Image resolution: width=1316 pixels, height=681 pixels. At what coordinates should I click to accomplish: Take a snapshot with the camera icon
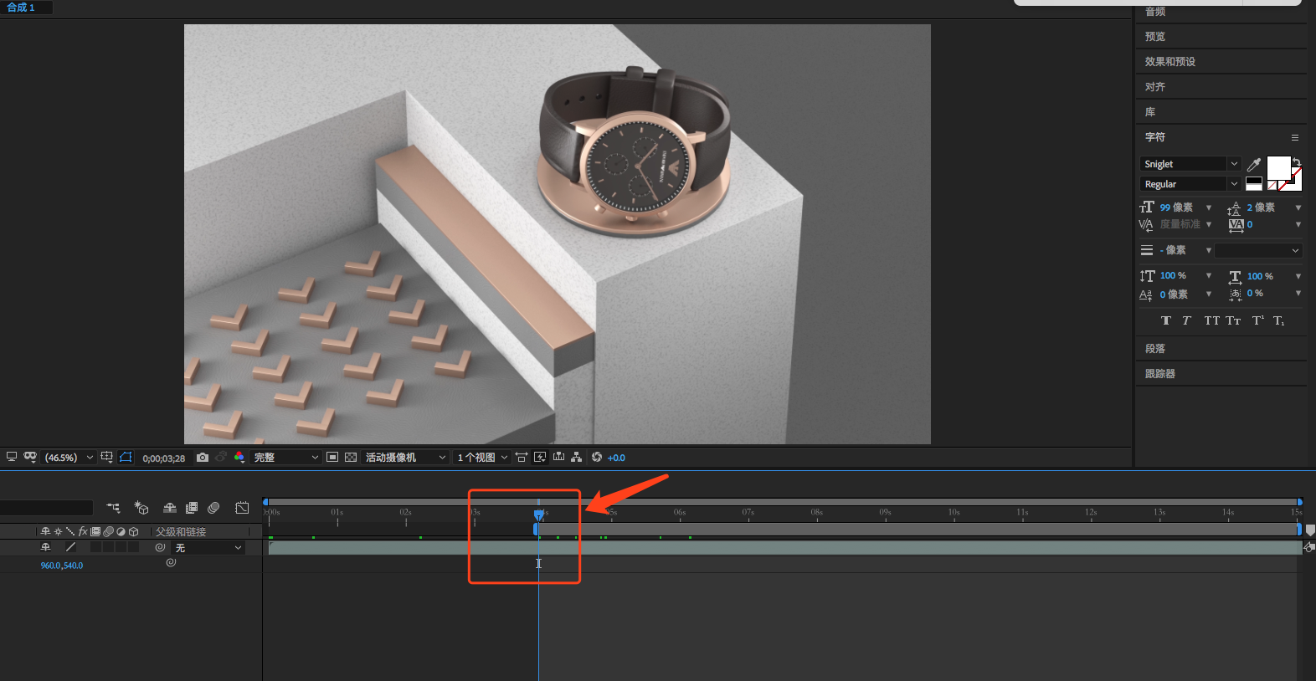click(x=203, y=458)
